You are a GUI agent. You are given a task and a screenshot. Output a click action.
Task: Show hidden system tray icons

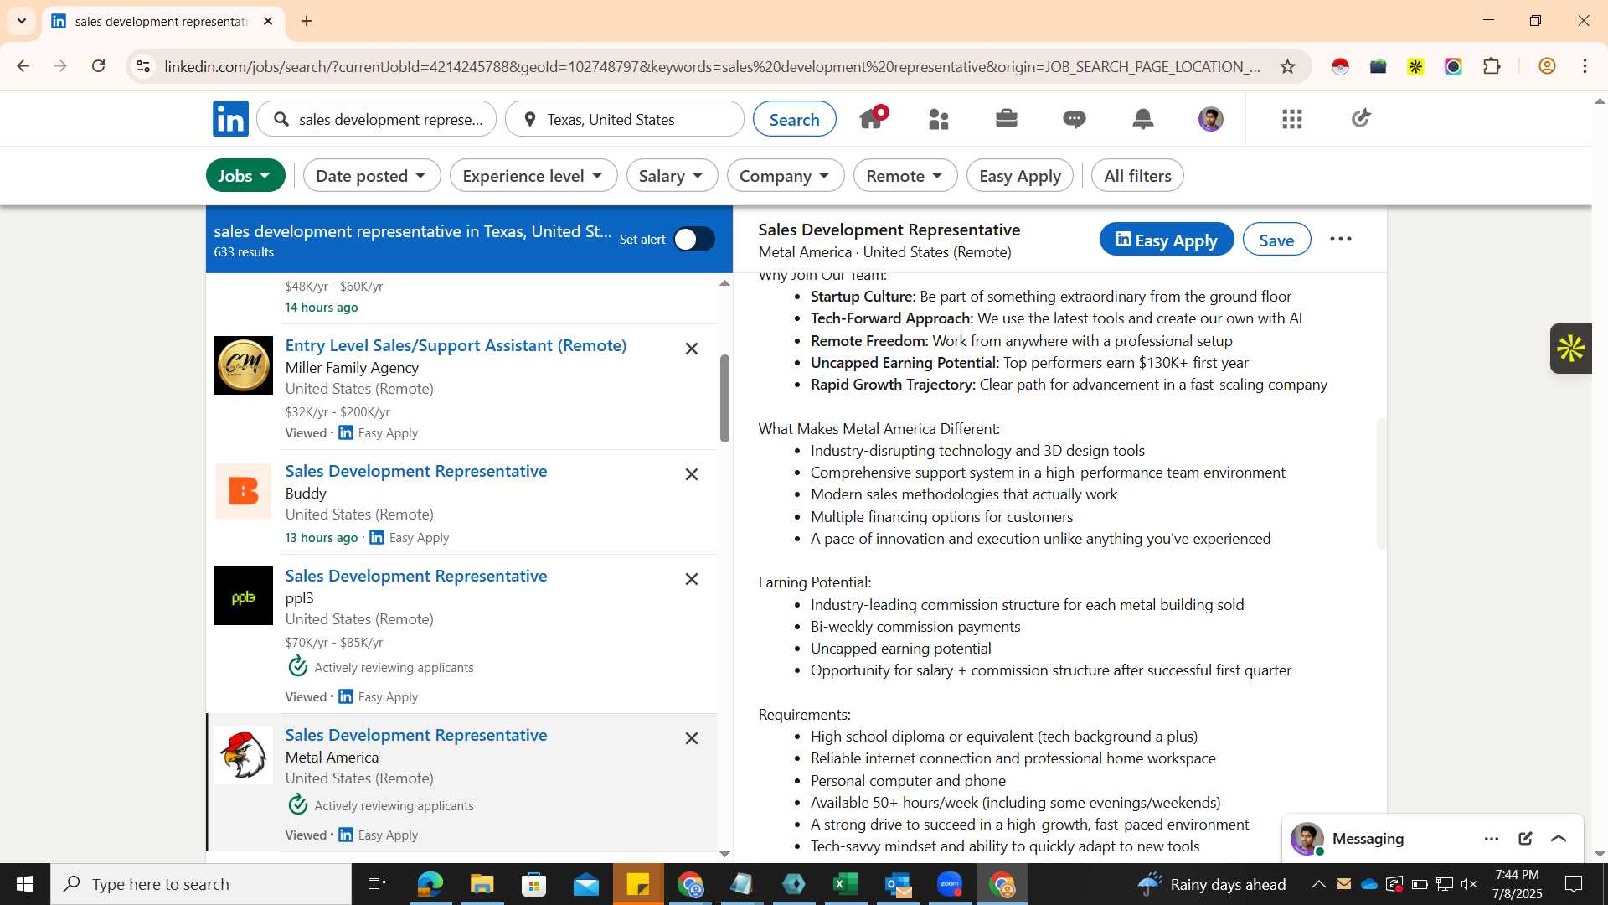(x=1318, y=884)
